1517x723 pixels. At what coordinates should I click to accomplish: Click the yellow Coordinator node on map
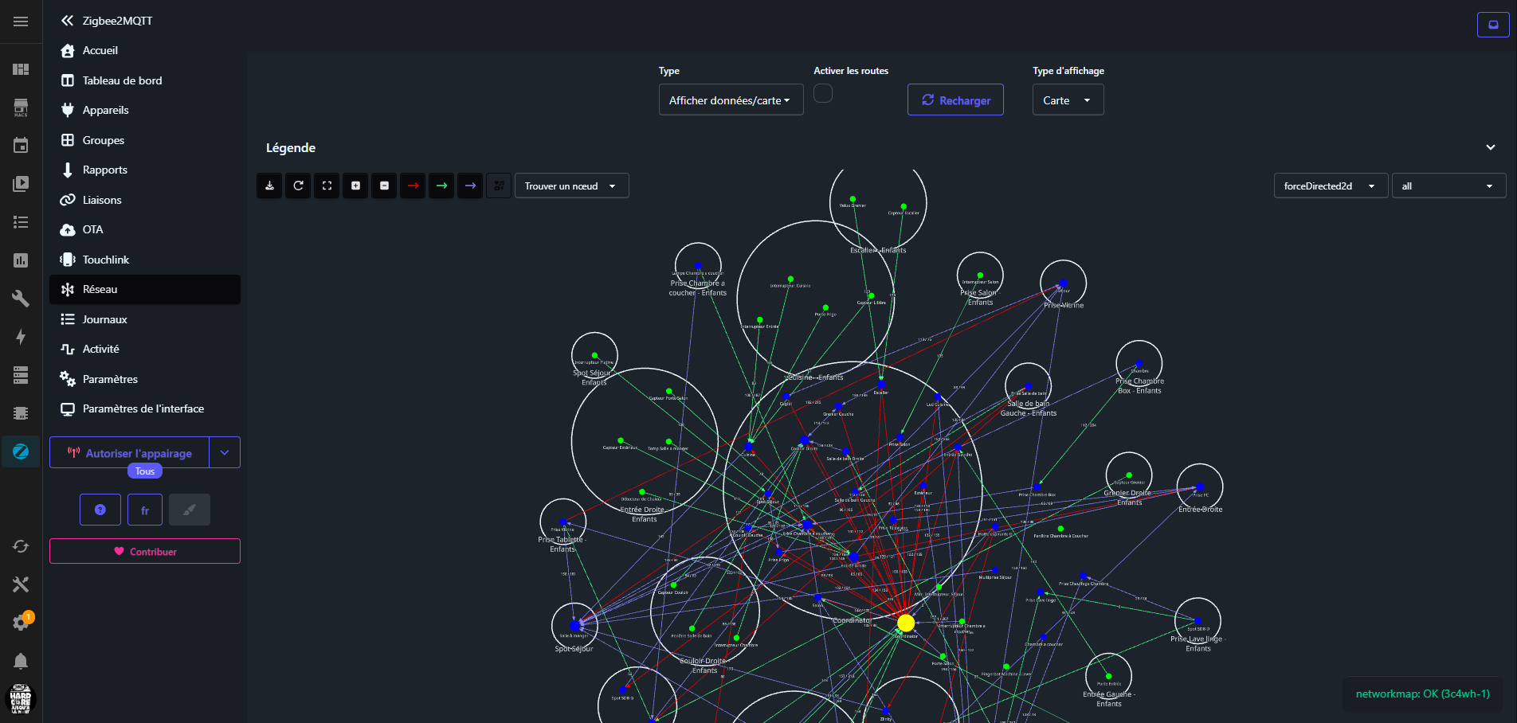(906, 623)
